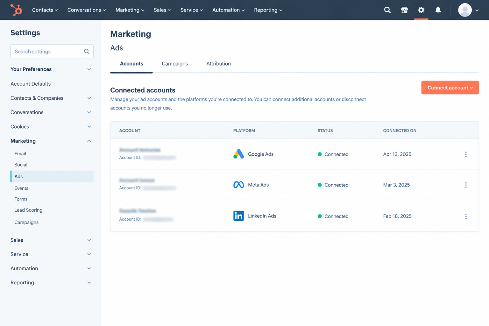
Task: Focus the Search settings input field
Action: coord(52,51)
